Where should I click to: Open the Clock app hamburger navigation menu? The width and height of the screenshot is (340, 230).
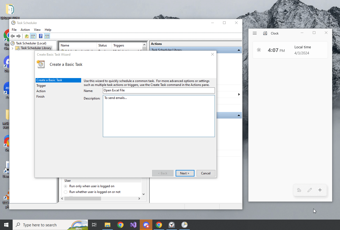pyautogui.click(x=255, y=33)
